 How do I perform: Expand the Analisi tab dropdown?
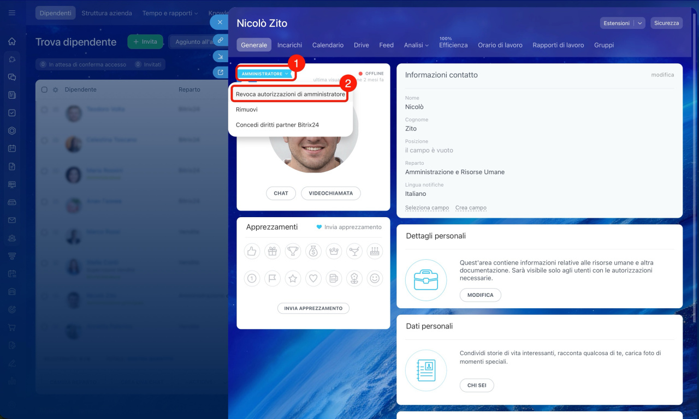(416, 45)
